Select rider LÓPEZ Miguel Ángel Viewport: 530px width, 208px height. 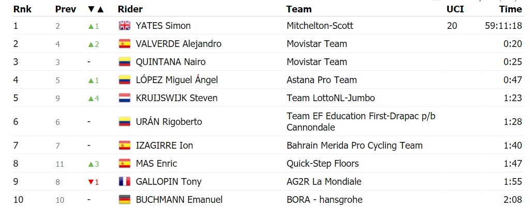(x=176, y=80)
